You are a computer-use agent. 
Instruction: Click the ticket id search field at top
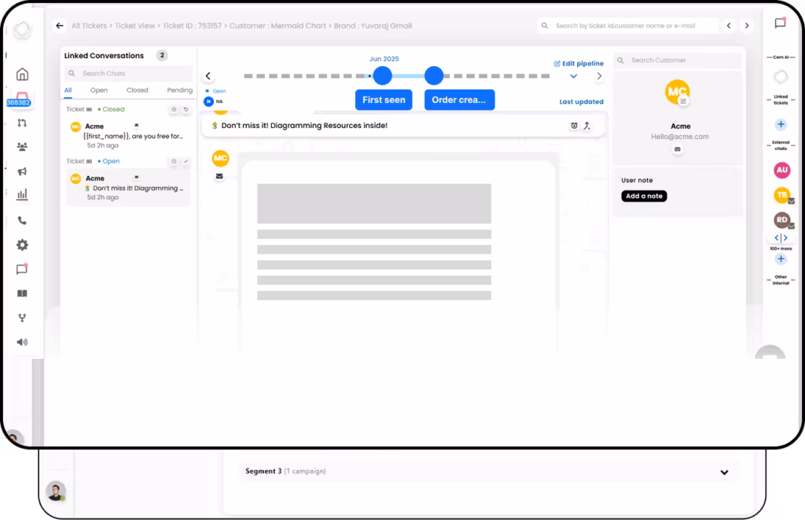pos(627,26)
